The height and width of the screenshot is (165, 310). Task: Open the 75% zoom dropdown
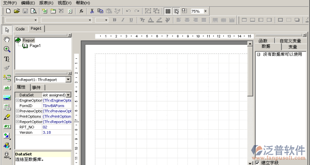coord(206,11)
